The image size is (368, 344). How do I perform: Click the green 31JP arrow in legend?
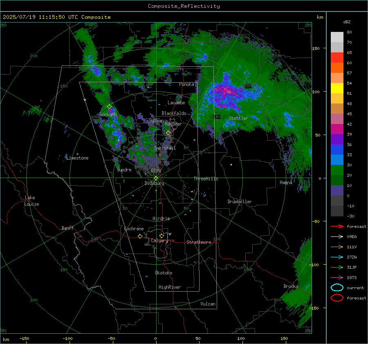[337, 267]
